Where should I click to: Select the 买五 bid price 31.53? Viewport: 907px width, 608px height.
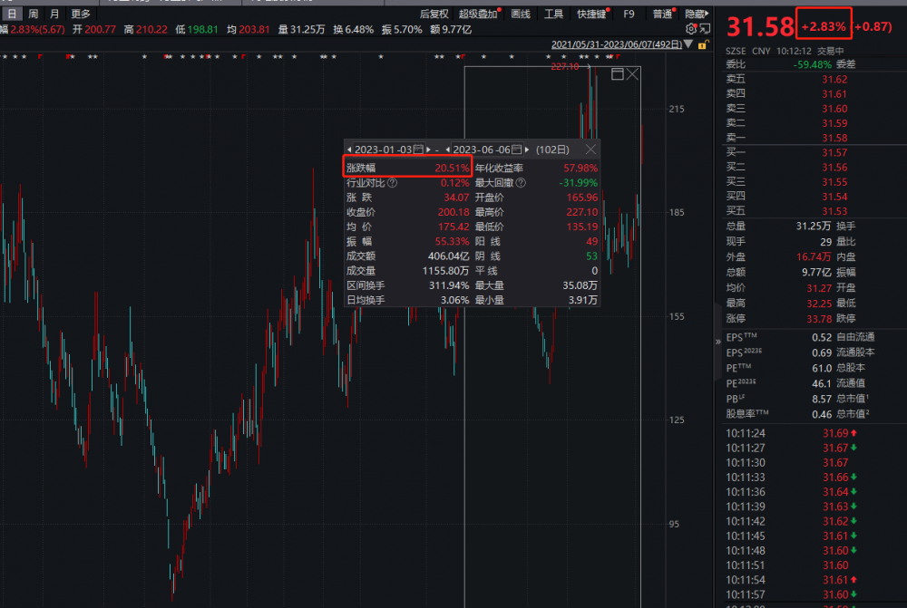coord(834,211)
